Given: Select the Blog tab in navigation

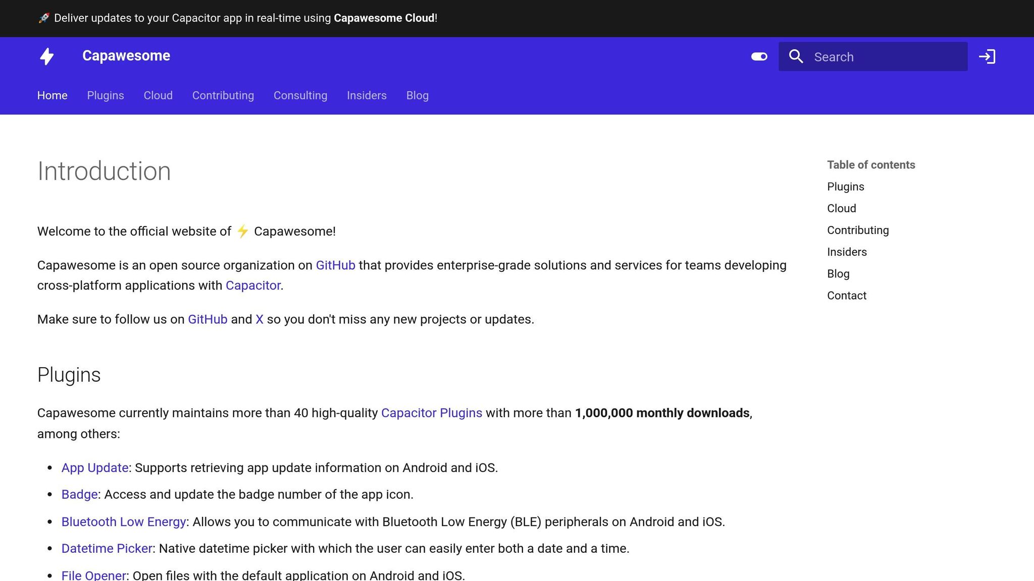Looking at the screenshot, I should (418, 95).
